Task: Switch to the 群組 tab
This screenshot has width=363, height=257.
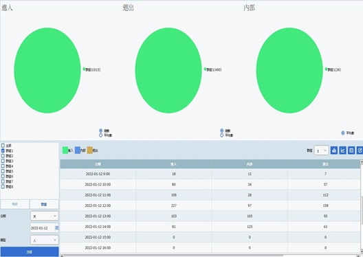Action: coord(44,204)
